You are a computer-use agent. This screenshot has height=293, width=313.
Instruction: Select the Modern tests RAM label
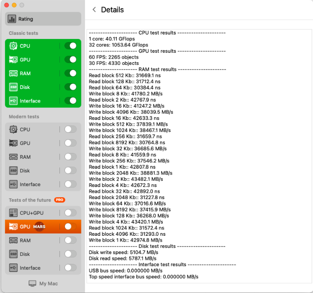tap(25, 157)
